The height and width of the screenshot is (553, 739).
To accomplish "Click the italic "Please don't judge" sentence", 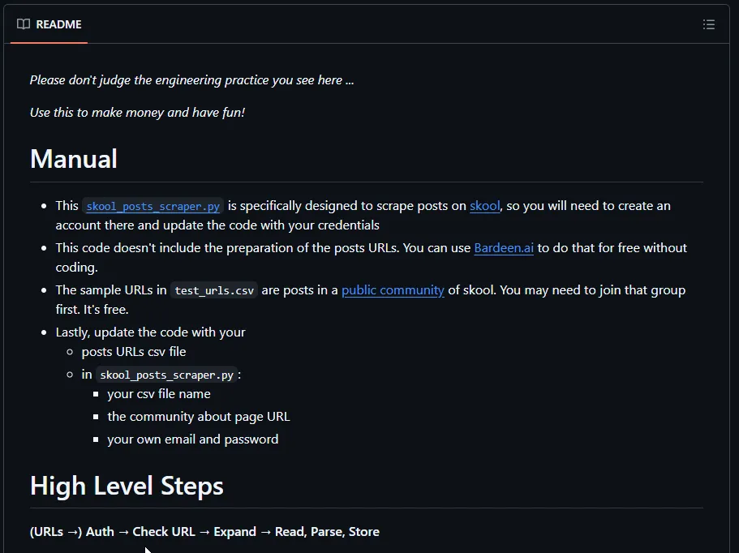I will pyautogui.click(x=191, y=80).
